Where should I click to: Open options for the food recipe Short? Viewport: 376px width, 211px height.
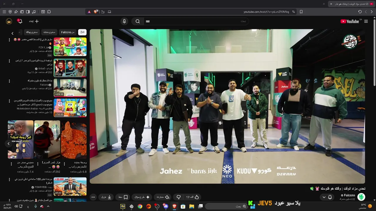(65, 164)
